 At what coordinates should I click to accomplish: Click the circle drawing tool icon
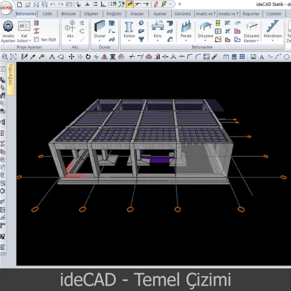[287, 57]
